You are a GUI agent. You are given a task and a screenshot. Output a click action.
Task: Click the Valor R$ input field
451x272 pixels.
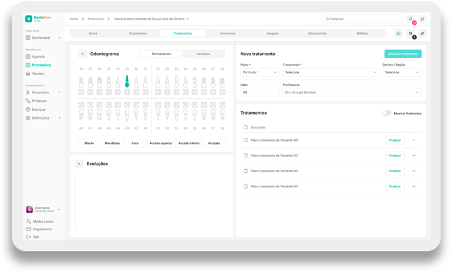pyautogui.click(x=260, y=92)
